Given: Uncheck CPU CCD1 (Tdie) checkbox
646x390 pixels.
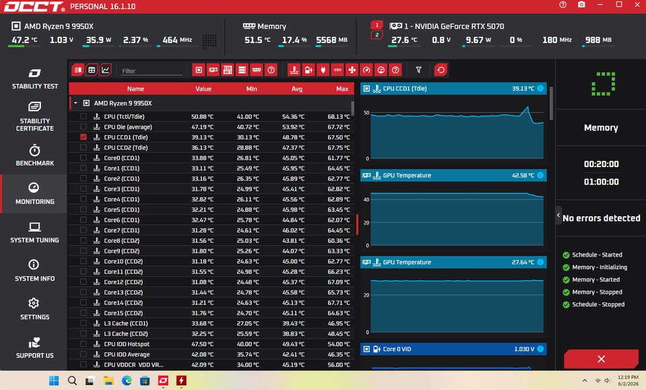Looking at the screenshot, I should (x=83, y=137).
